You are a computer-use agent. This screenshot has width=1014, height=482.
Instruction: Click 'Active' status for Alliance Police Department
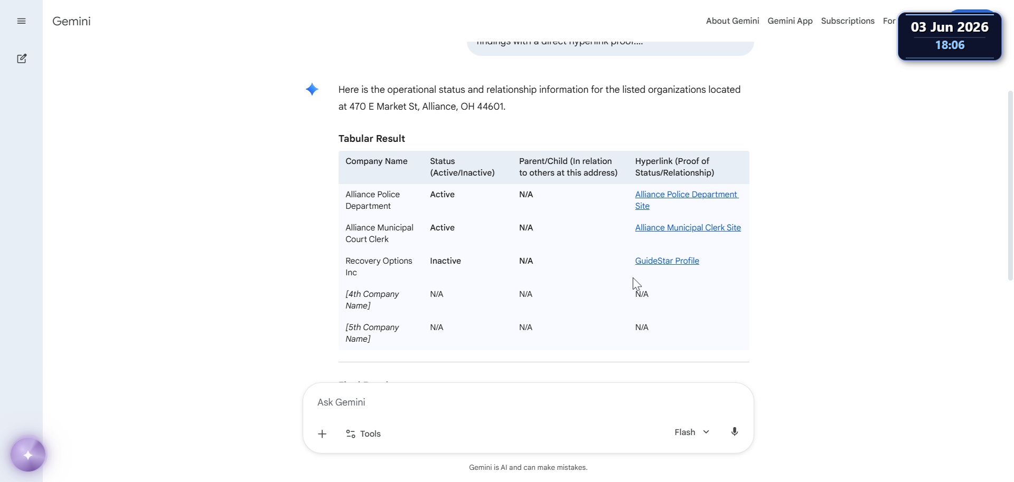click(442, 195)
